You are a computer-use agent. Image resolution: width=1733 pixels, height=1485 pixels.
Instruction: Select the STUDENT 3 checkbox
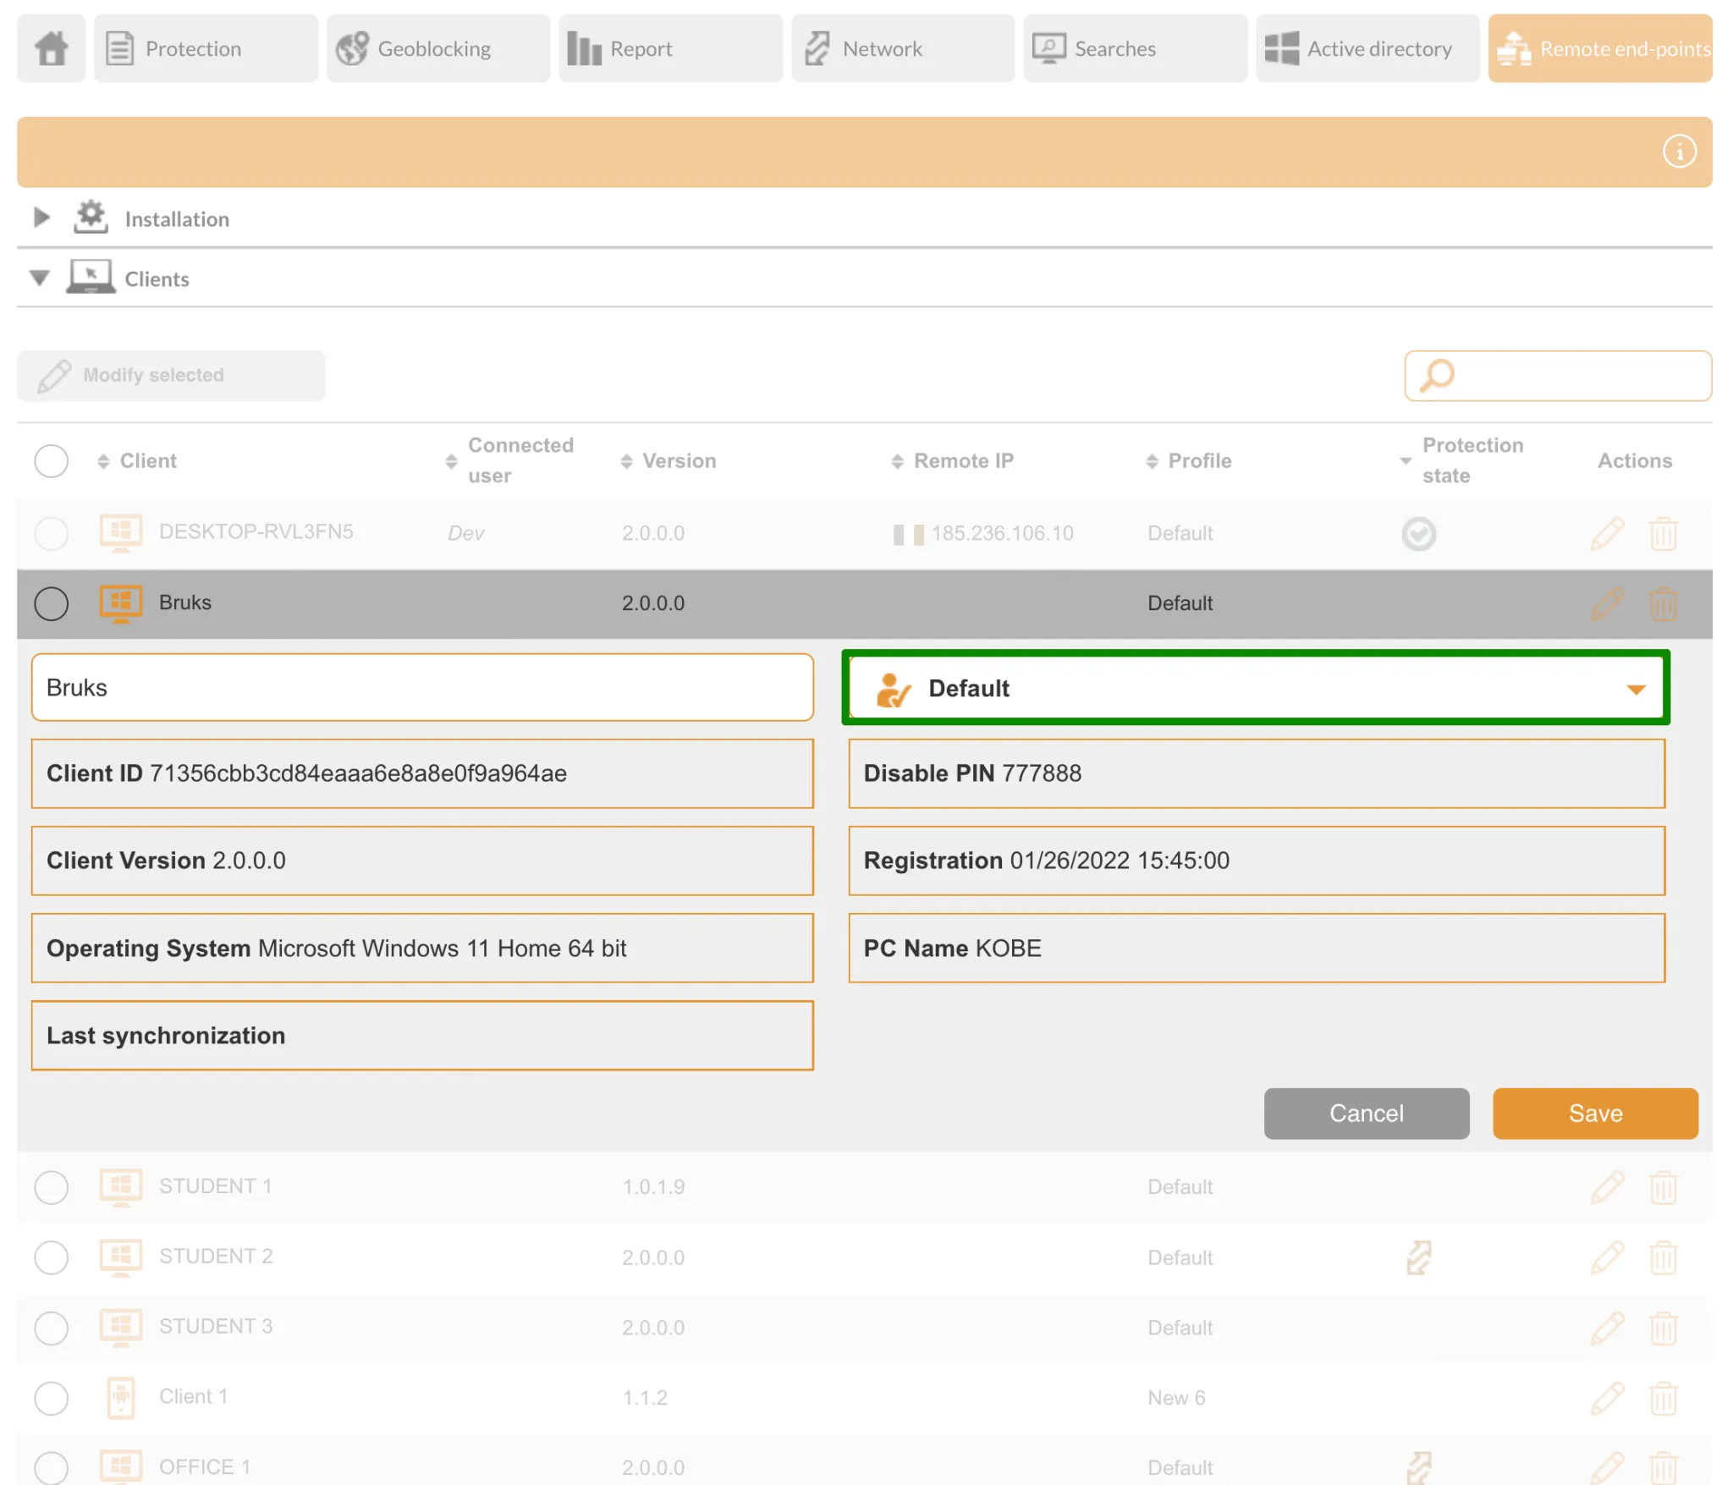(x=51, y=1328)
